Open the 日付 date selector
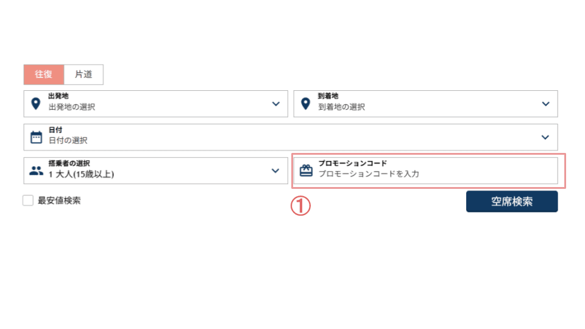The height and width of the screenshot is (329, 585). pyautogui.click(x=291, y=137)
